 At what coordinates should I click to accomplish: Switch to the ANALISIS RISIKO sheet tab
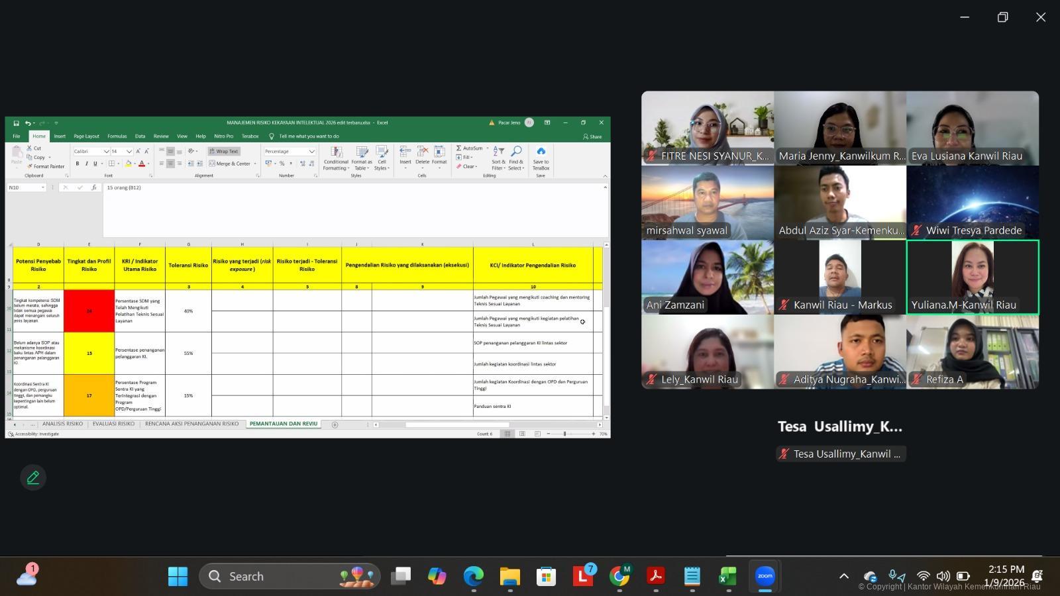coord(62,424)
